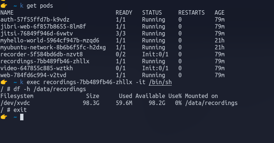Click the Size column header
The height and width of the screenshot is (143, 274).
point(92,96)
